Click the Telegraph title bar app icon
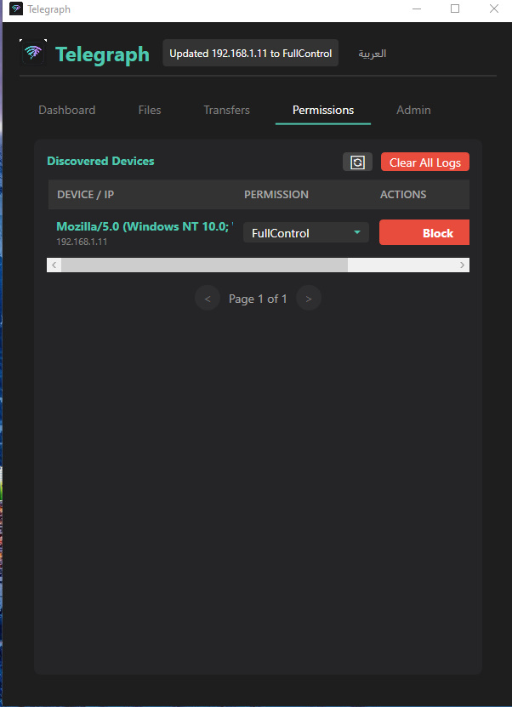Screen dimensions: 512x707 coord(16,9)
